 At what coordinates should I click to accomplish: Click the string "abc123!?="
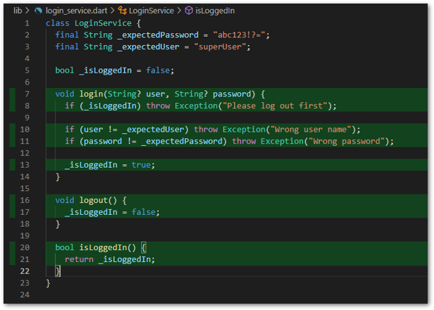(x=239, y=35)
